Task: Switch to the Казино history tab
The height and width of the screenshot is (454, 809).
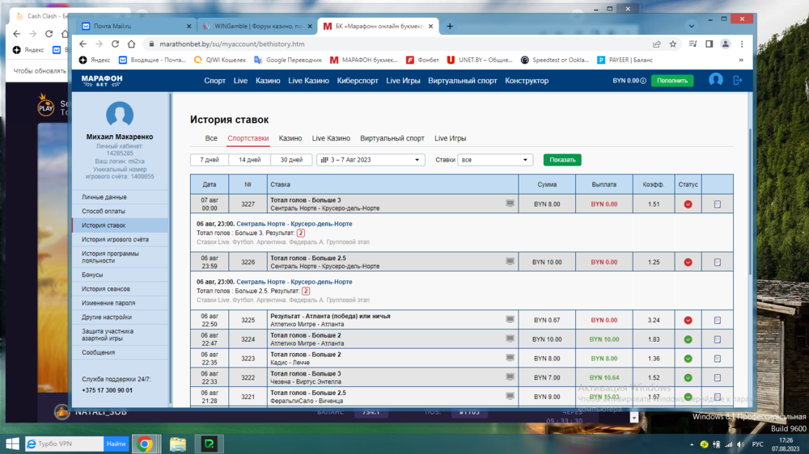Action: click(x=290, y=139)
